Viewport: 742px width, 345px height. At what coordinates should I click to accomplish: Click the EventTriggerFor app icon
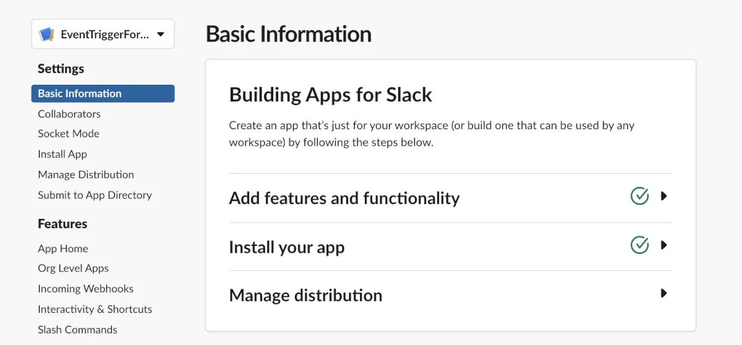point(47,35)
